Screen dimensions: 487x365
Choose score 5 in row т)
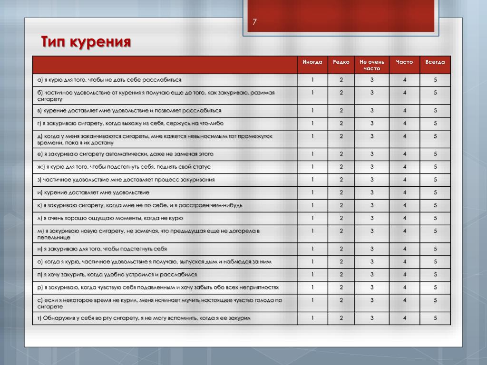(435, 318)
